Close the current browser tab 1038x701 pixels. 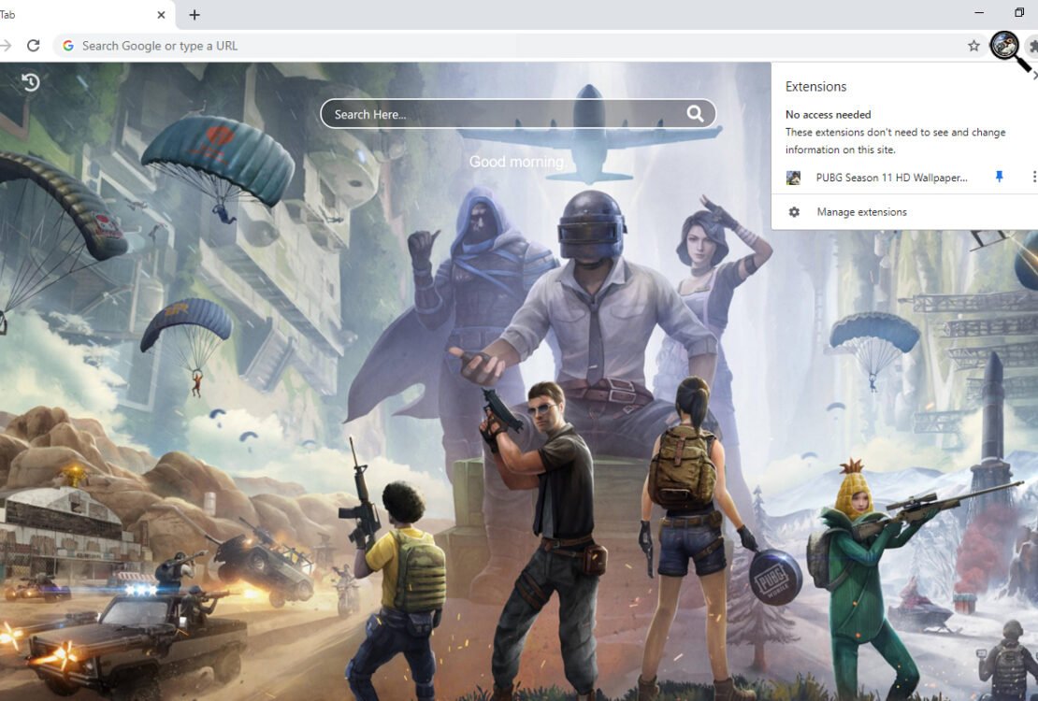click(161, 15)
